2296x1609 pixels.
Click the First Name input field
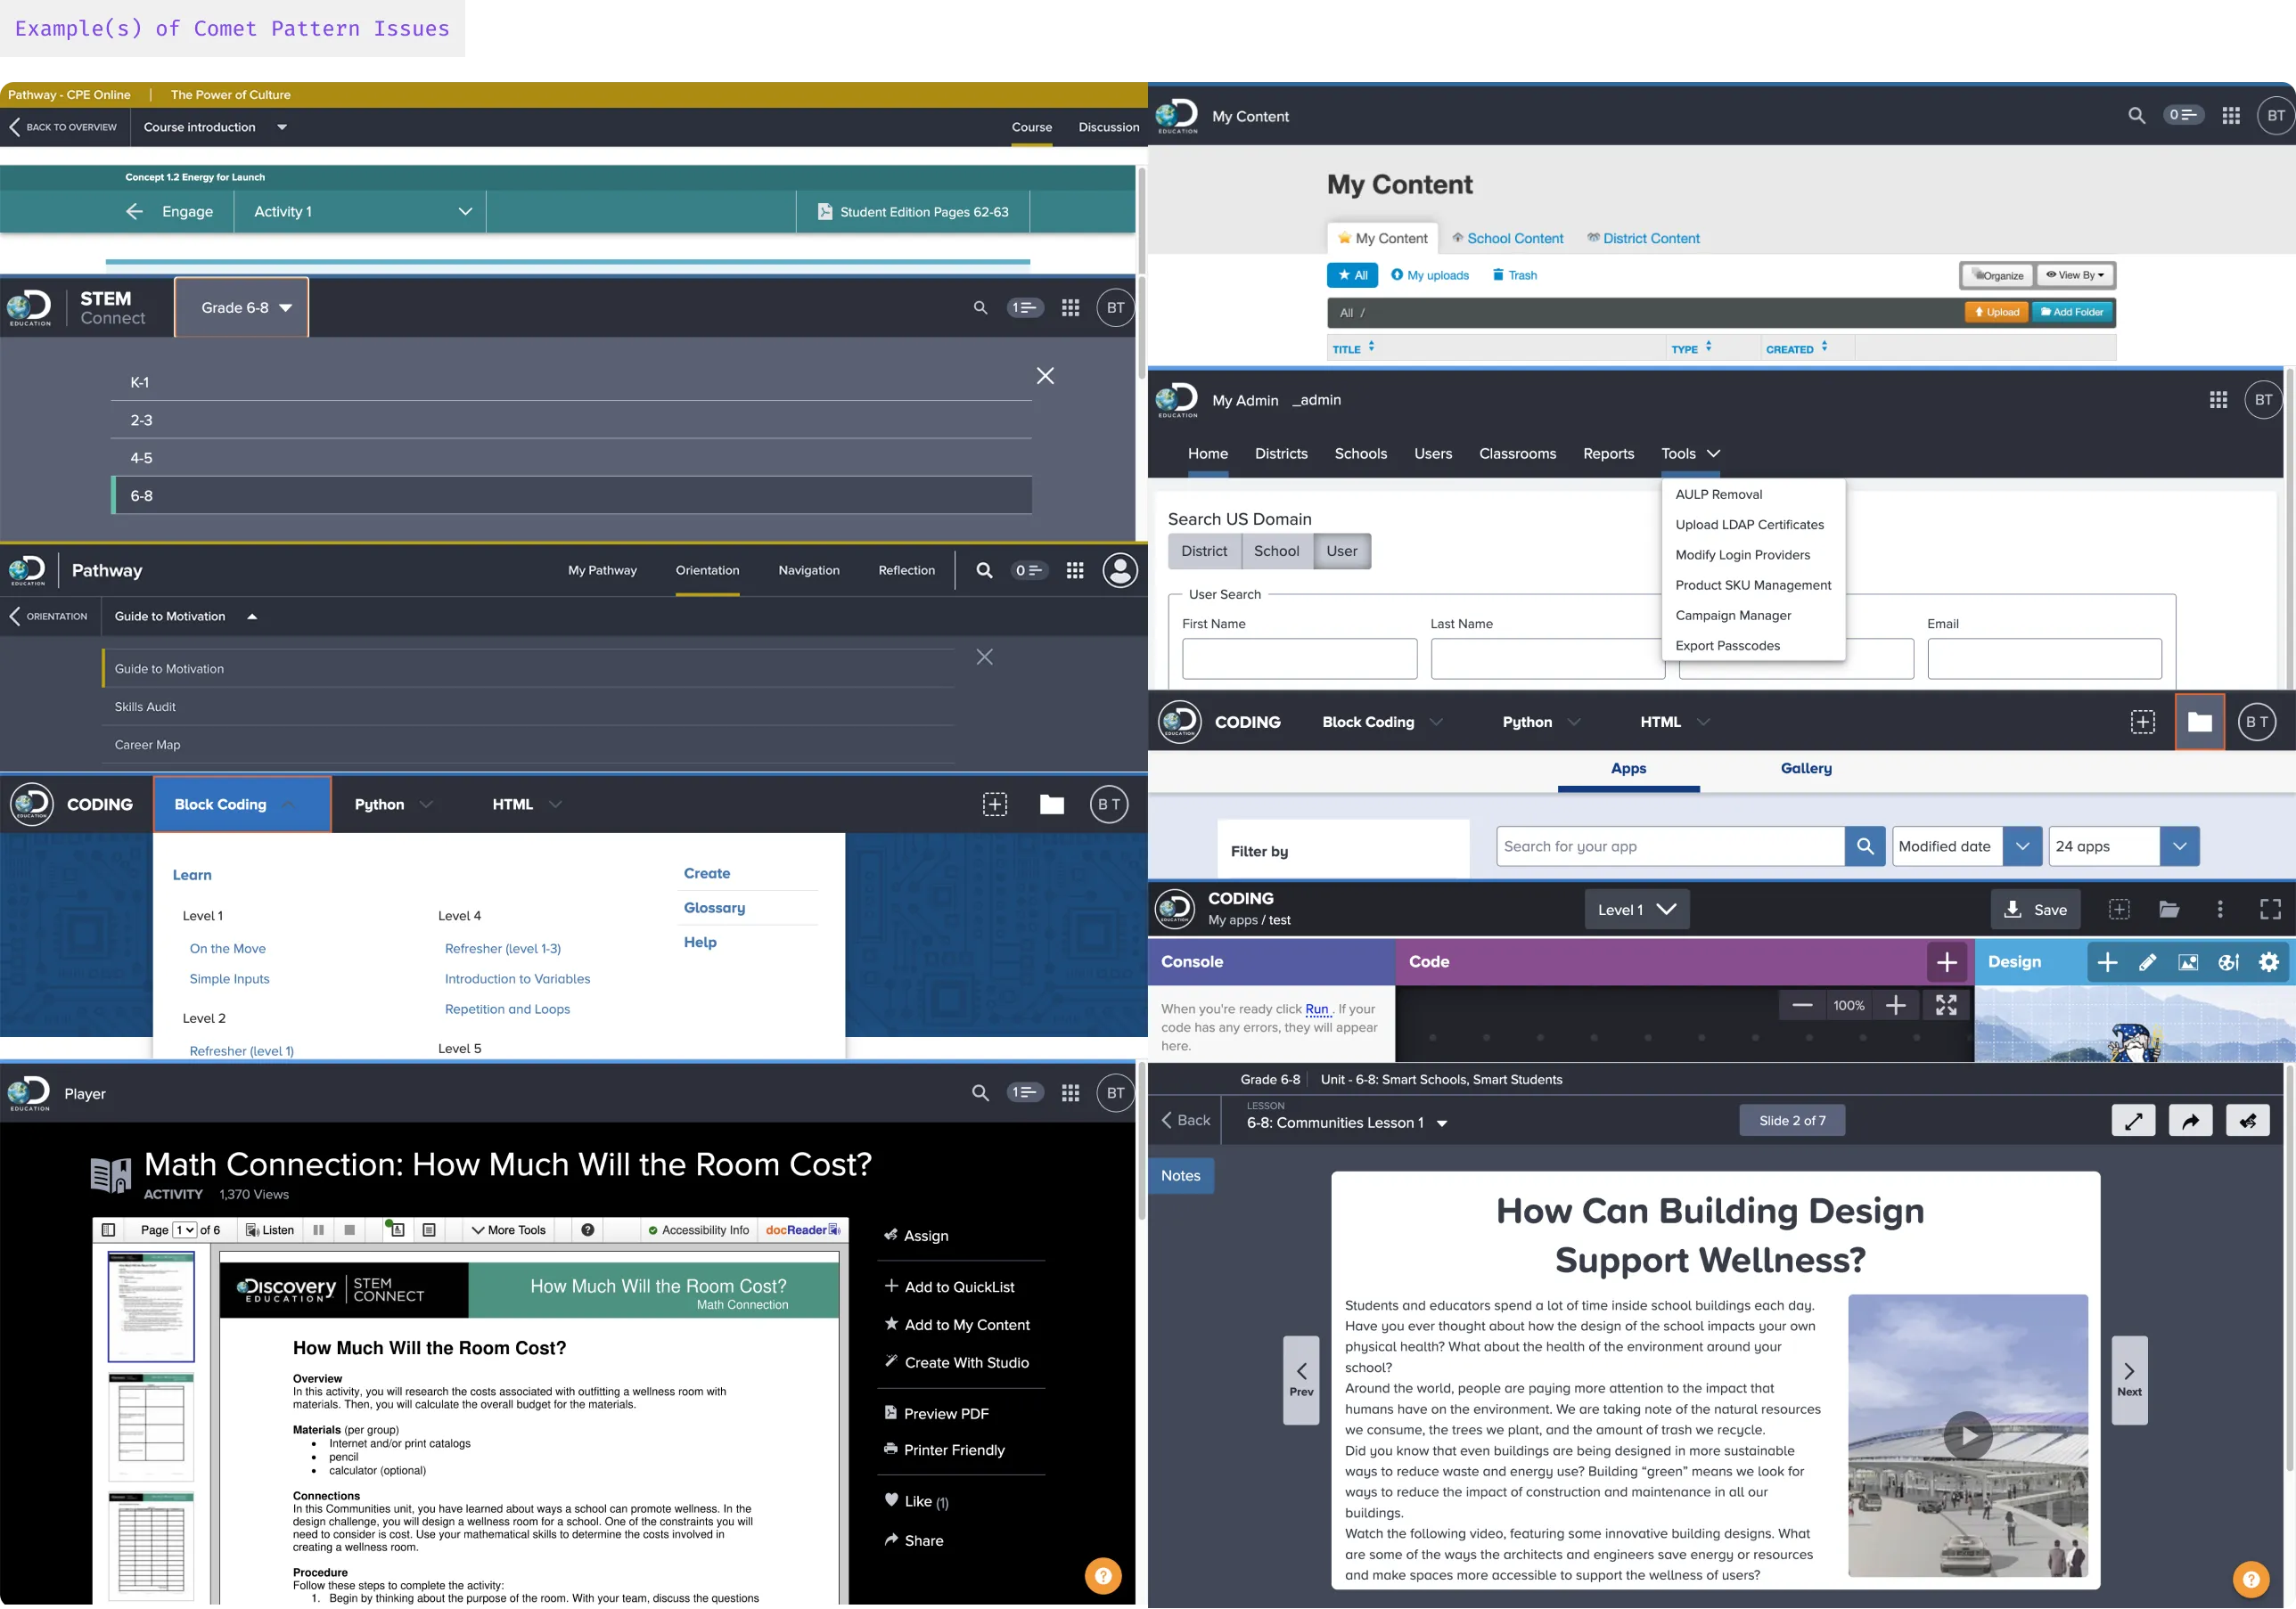click(1299, 659)
